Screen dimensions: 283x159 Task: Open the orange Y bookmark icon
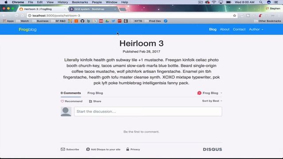(x=76, y=21)
